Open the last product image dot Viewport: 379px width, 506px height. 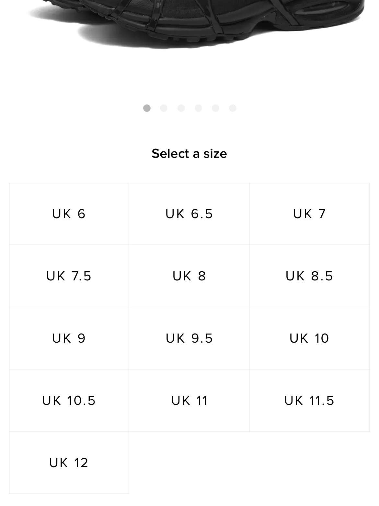click(x=233, y=108)
